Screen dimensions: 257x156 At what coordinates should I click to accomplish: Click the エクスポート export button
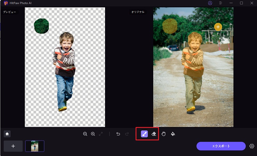(221, 146)
